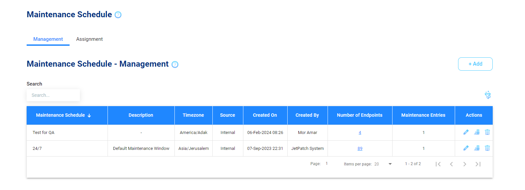Viewport: 525px width, 190px height.
Task: Switch to the Assignment tab
Action: point(89,39)
